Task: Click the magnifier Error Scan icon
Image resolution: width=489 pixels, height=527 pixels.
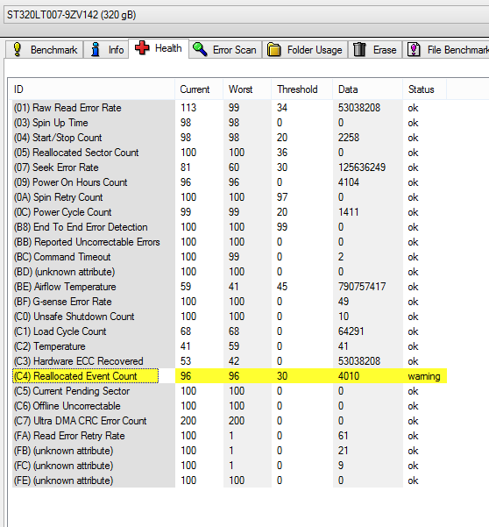Action: point(200,49)
